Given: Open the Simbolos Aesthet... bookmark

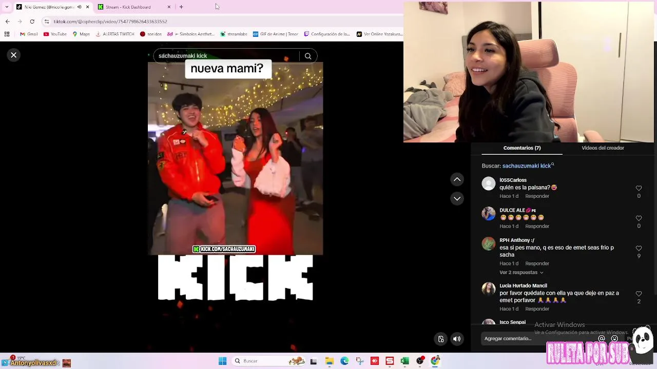Looking at the screenshot, I should 192,34.
